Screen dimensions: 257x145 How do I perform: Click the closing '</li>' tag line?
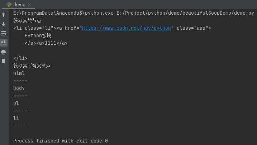tap(20, 58)
